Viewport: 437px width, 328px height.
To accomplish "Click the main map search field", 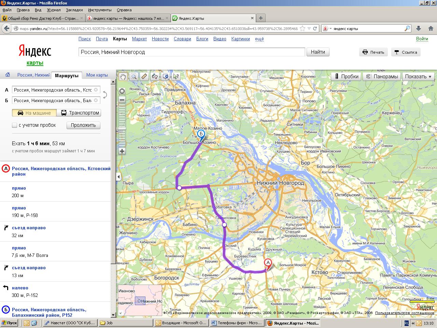I will pos(192,52).
